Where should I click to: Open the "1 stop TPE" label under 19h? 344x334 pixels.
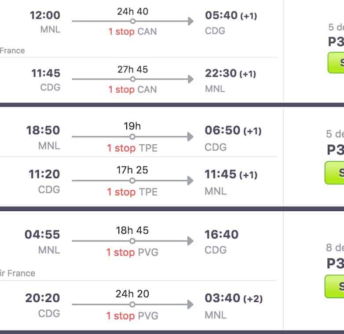pos(132,148)
